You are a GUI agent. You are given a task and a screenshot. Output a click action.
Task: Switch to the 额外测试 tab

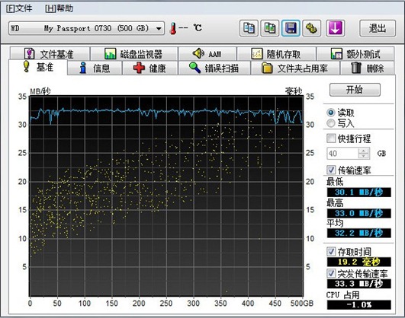point(355,53)
